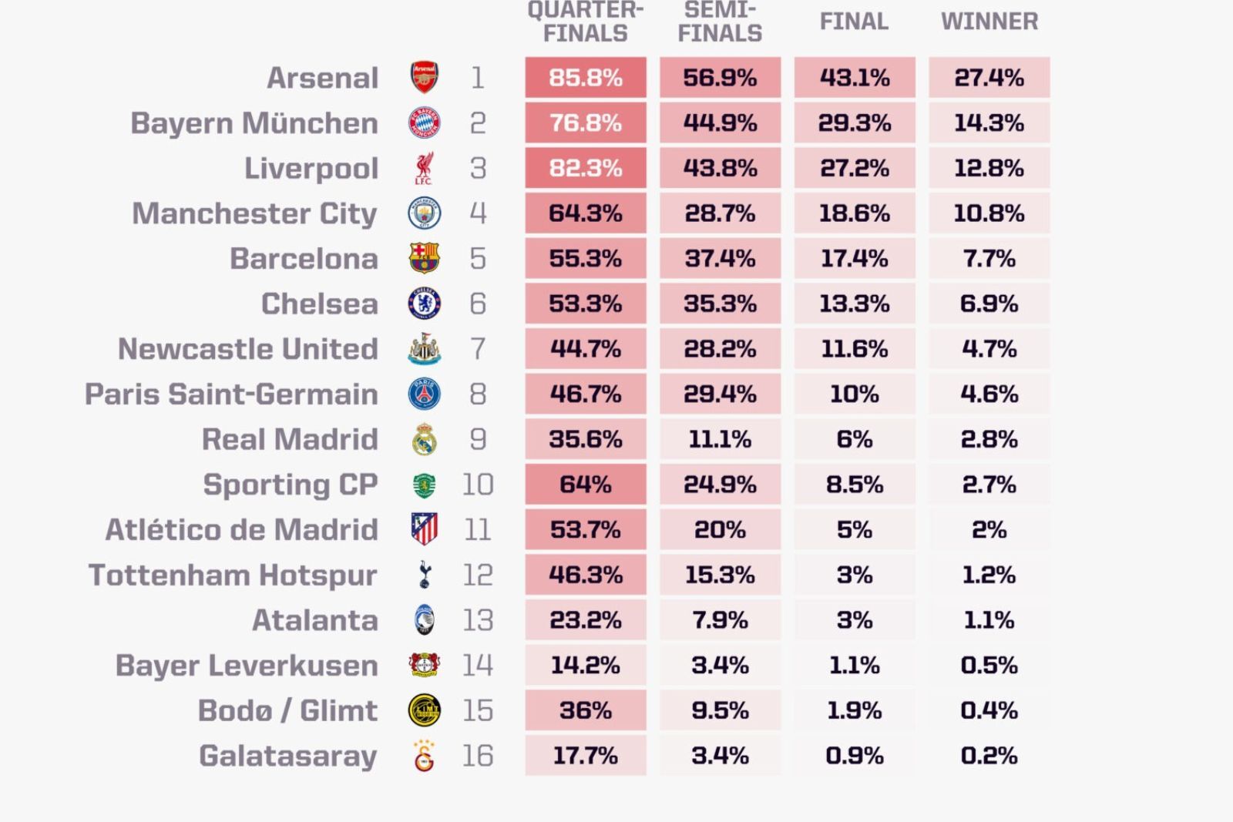Click the Manchester City badge
1233x822 pixels.
coord(424,213)
